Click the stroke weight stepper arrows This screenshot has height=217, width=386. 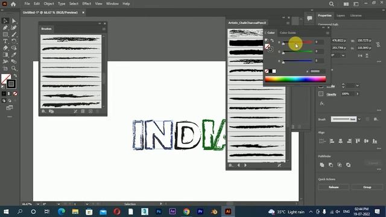click(343, 86)
